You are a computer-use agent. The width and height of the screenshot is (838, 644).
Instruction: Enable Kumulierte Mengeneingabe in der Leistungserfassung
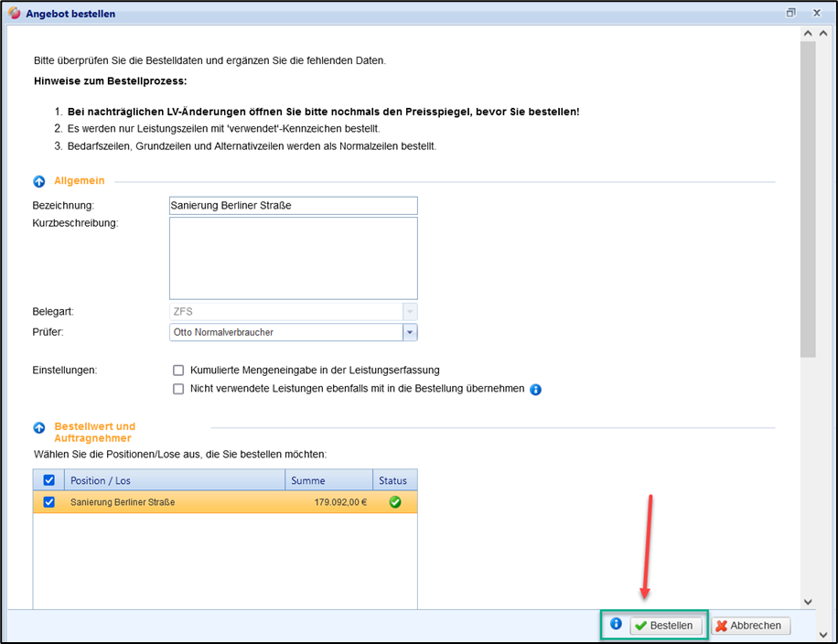(178, 370)
